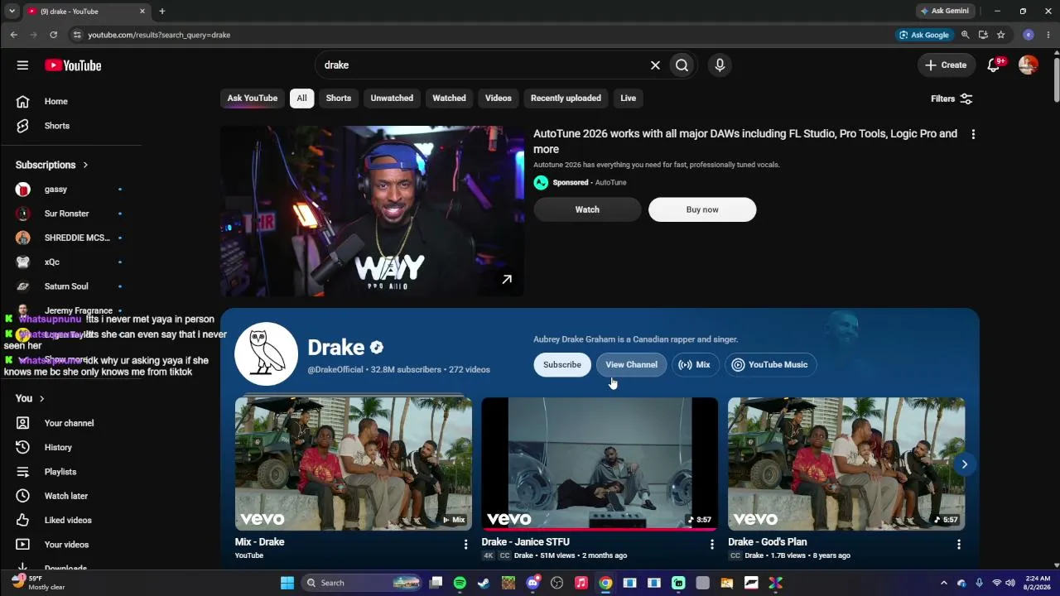Click the Windows Start button
The width and height of the screenshot is (1060, 596).
287,583
